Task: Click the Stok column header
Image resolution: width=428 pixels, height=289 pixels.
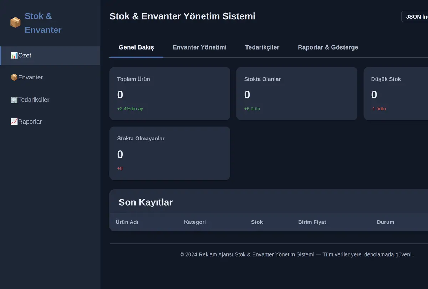Action: pyautogui.click(x=257, y=222)
